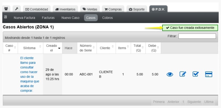Open the Ventas tab
The image size is (221, 108).
pyautogui.click(x=90, y=9)
